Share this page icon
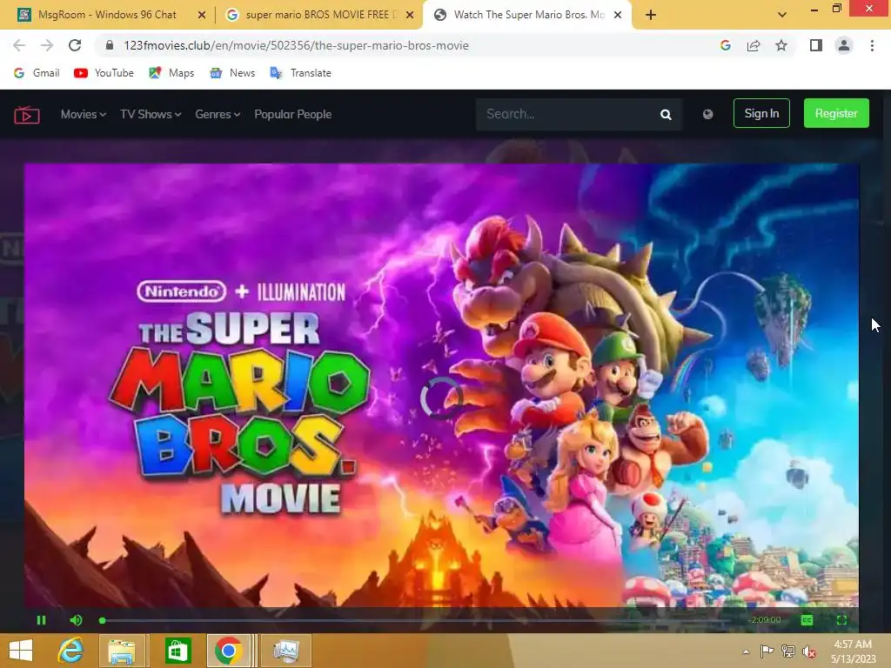This screenshot has height=668, width=891. 754,45
